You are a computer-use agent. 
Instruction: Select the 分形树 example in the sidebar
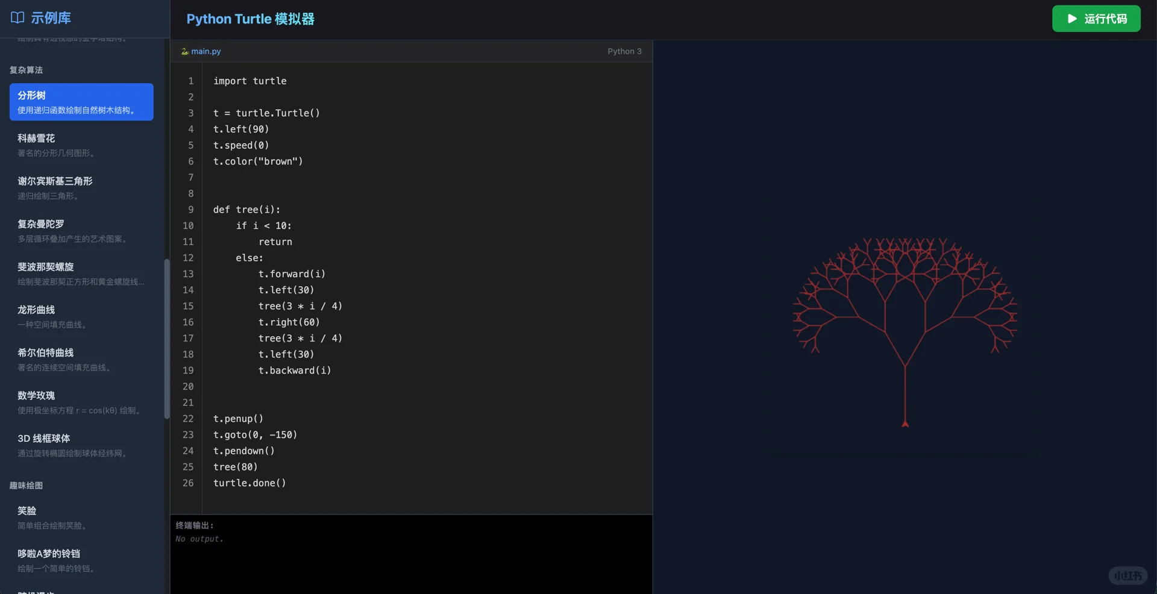coord(81,101)
